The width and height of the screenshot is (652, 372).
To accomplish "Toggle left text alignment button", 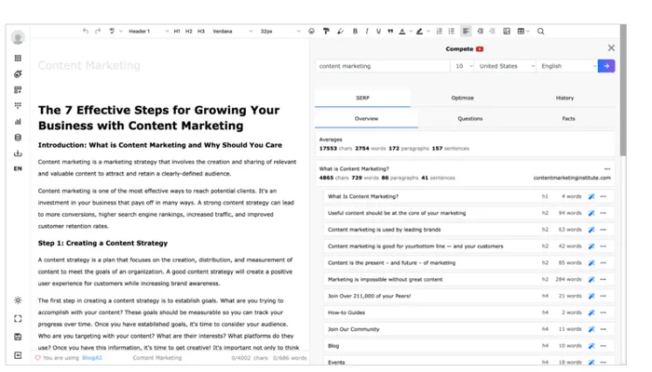I will tap(466, 32).
